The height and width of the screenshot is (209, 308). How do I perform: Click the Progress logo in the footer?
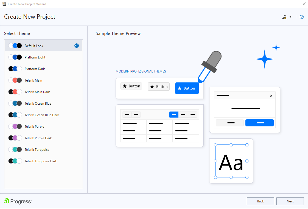(x=18, y=201)
